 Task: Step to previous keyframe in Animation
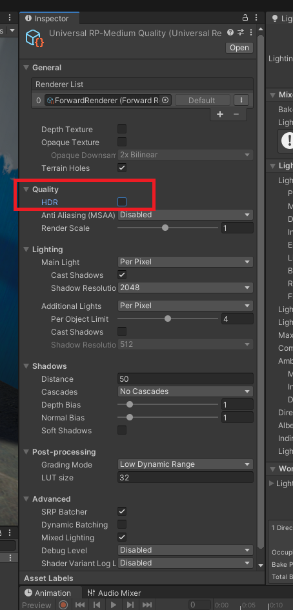[x=97, y=605]
